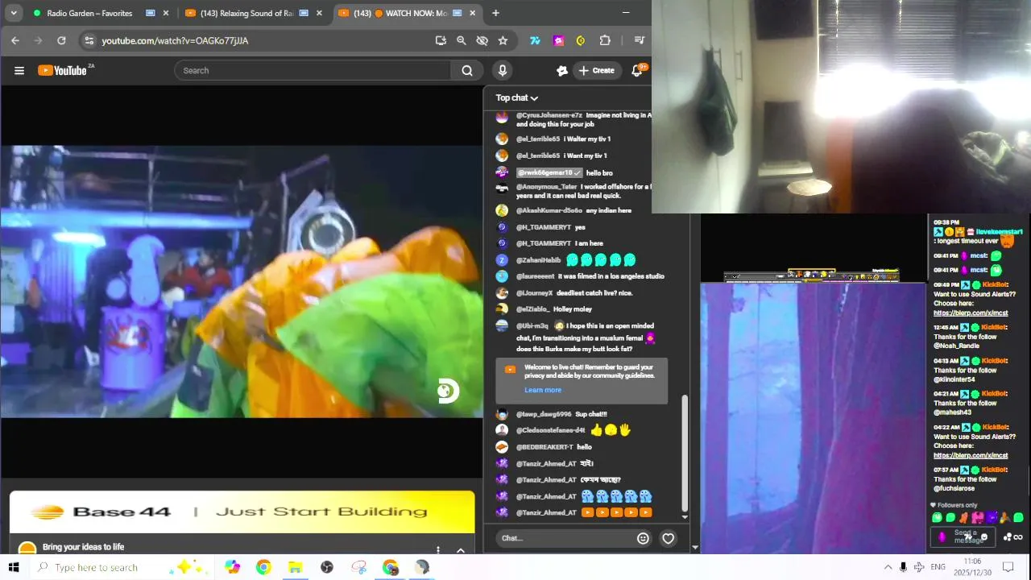
Task: Close the Radio Garden tab
Action: pos(166,13)
